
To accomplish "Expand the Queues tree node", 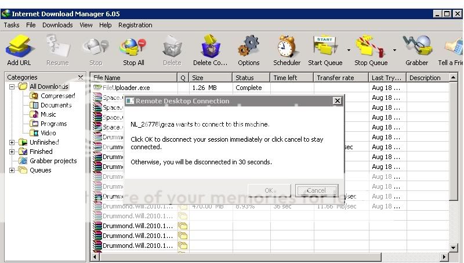I will (12, 170).
